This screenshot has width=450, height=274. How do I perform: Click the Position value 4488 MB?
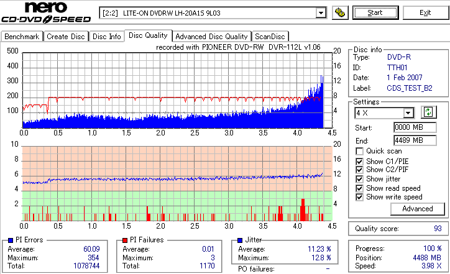[x=427, y=257]
